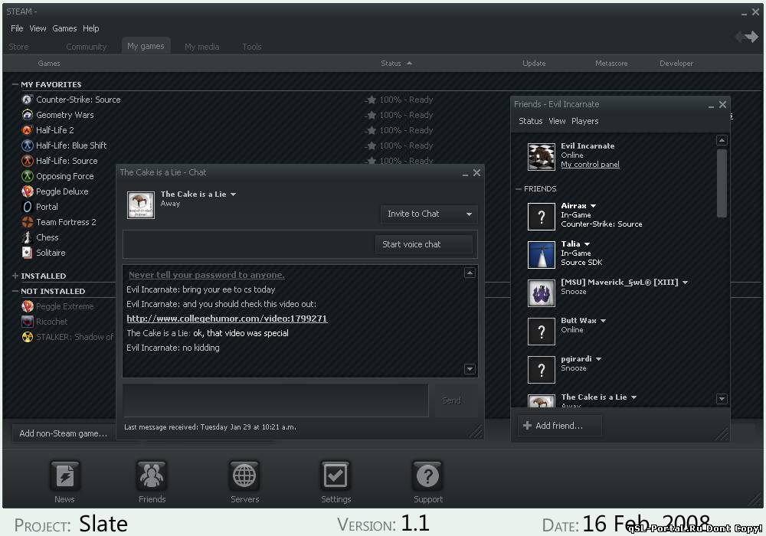
Task: Click the Half-Life: Source icon
Action: [x=28, y=161]
